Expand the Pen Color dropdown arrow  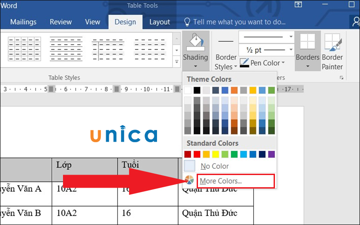pyautogui.click(x=283, y=63)
